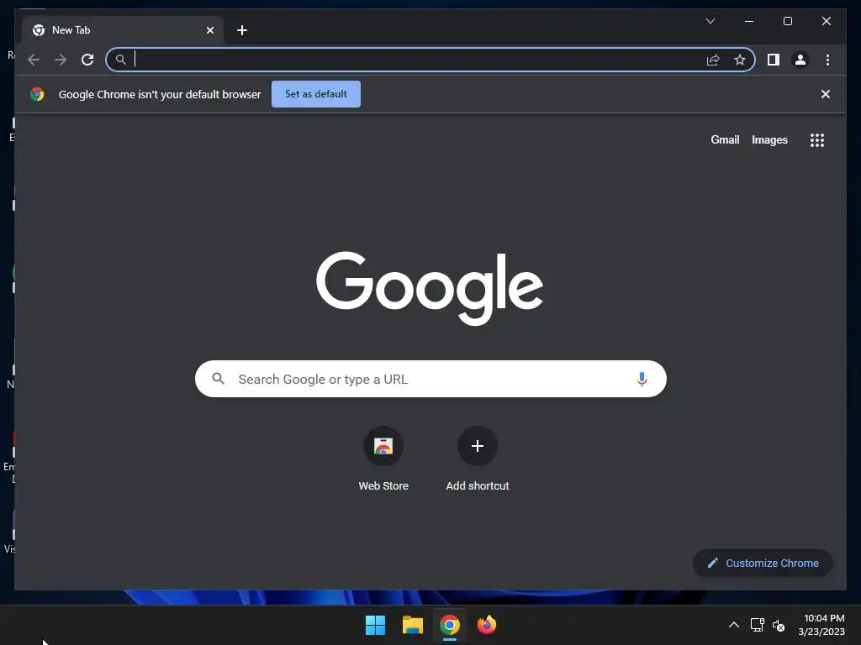This screenshot has width=861, height=645.
Task: Click the Set as default button
Action: (x=316, y=94)
